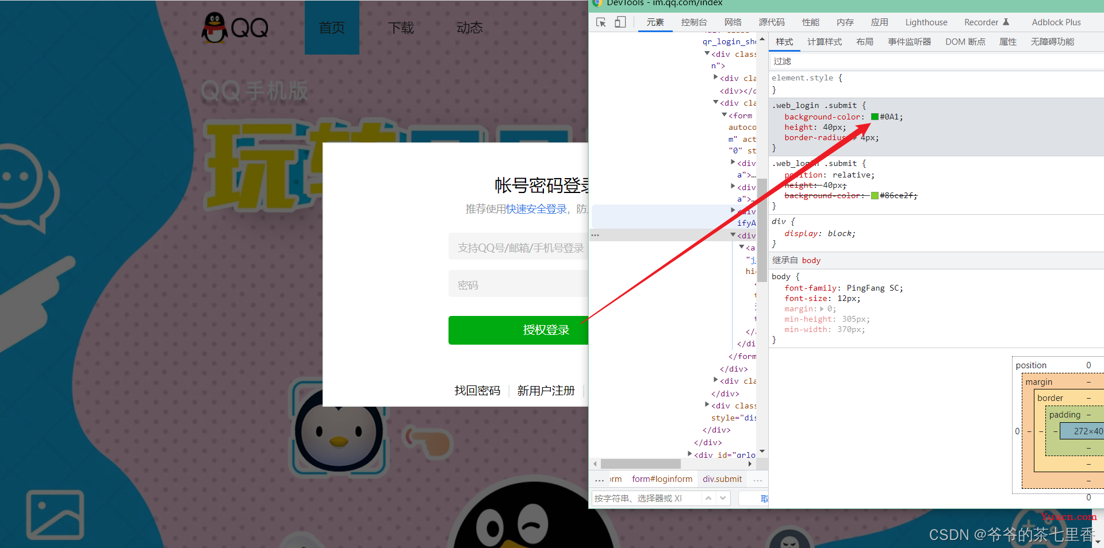Click horizontal scrollbar right arrow
Screen dimensions: 1104x548
750,464
